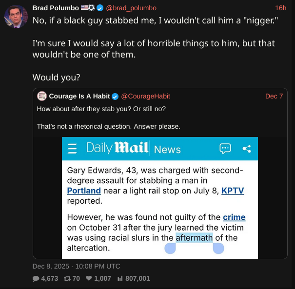The image size is (295, 289).
Task: Open Brad Polumbo's profile picture
Action: 16,16
